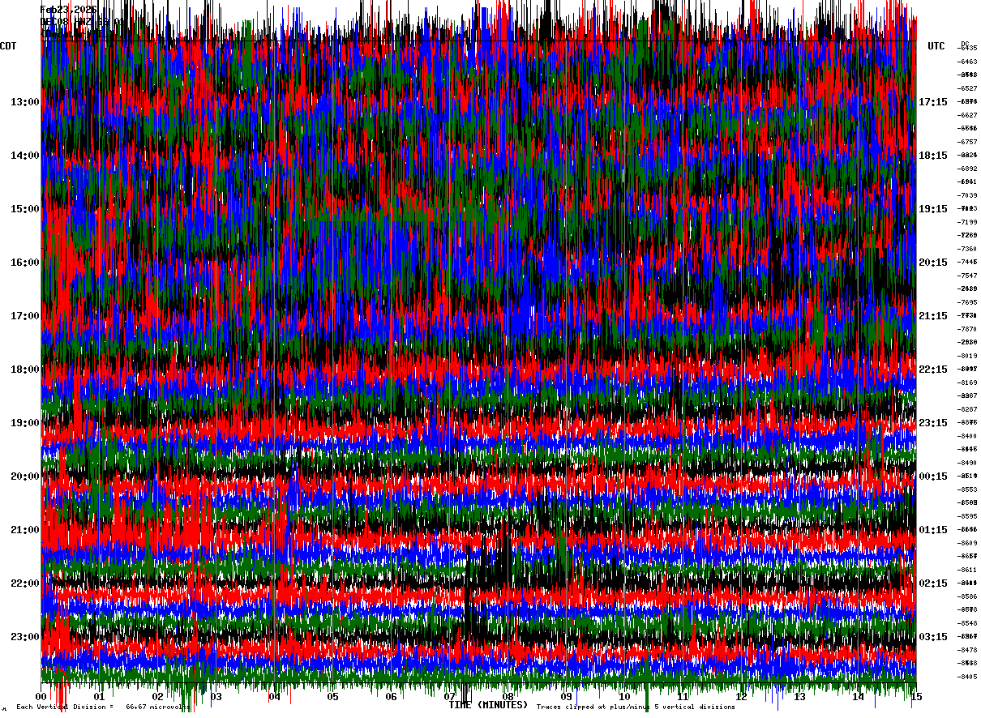This screenshot has width=981, height=718.
Task: Click DC offset value -7360
Action: point(968,249)
